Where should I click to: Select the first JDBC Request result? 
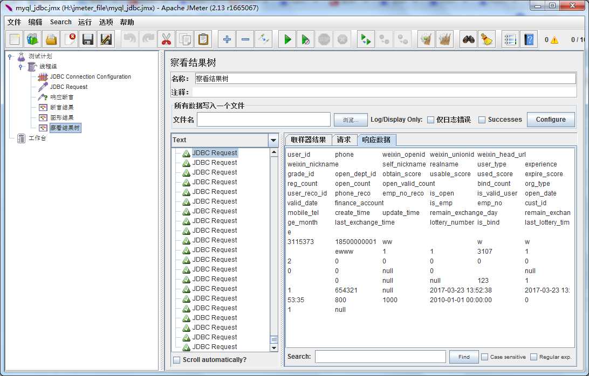[215, 153]
